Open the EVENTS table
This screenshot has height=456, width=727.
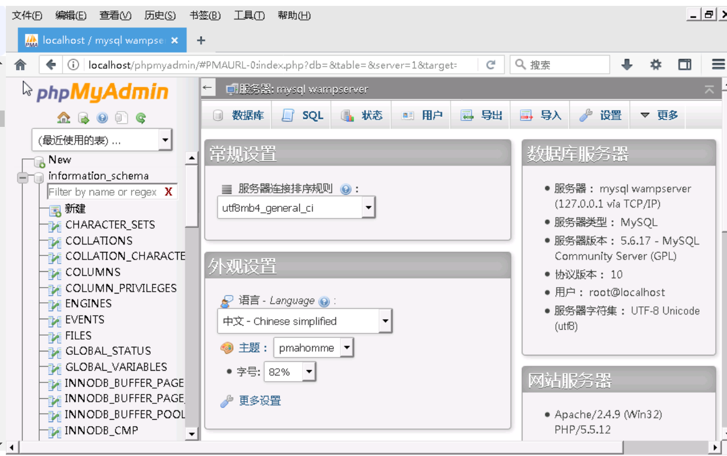(85, 319)
